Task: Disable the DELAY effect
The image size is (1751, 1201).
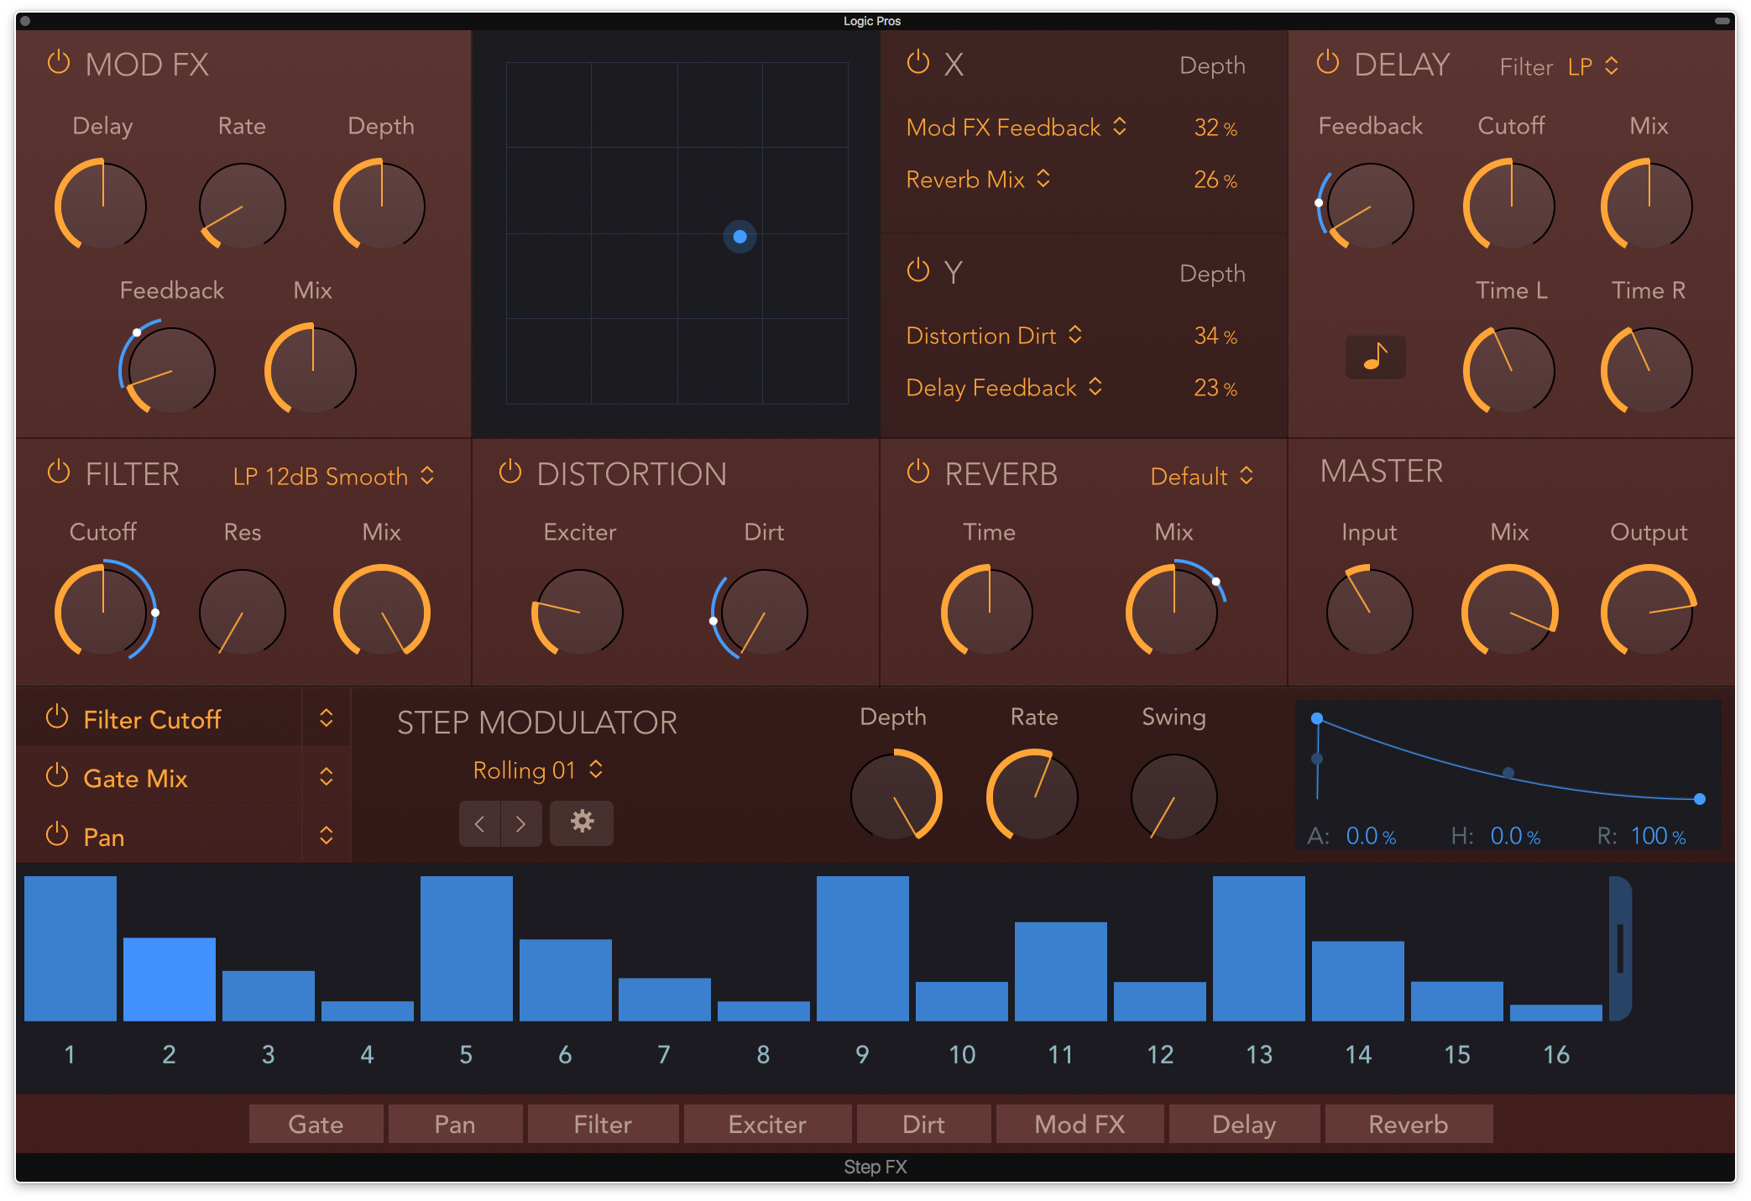Action: (1327, 62)
